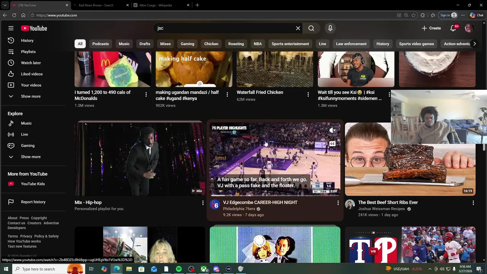Open the 76ers channel avatar

click(x=215, y=205)
